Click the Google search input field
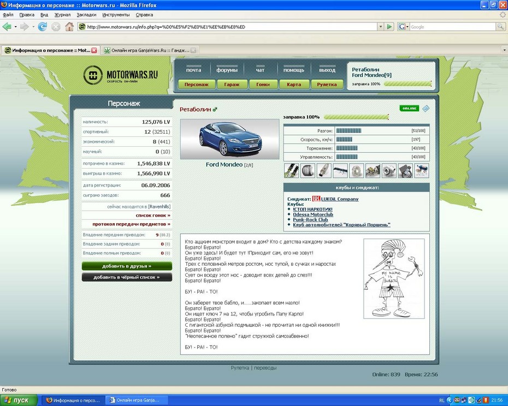This screenshot has width=508, height=406. [x=453, y=27]
